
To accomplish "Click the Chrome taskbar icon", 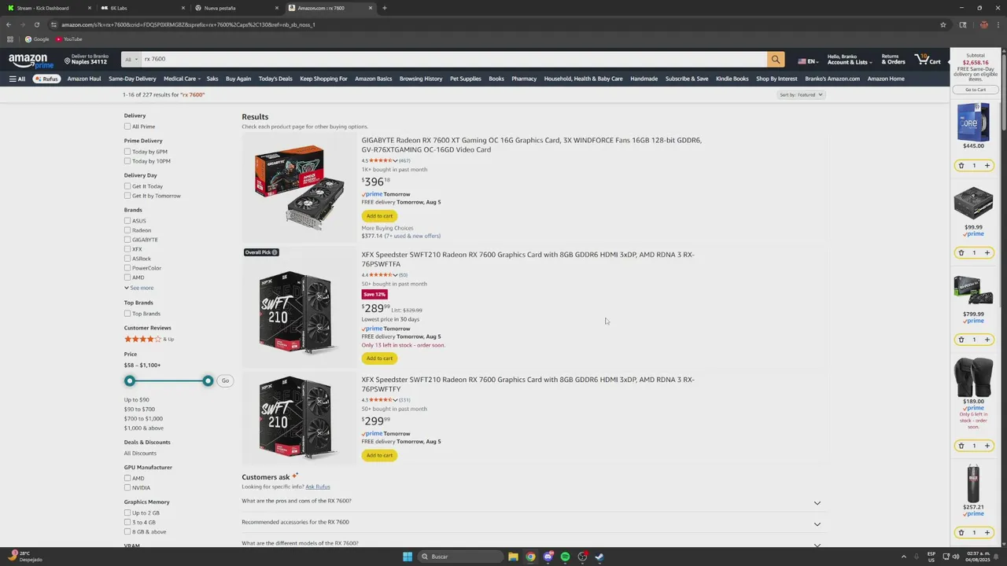I will (530, 557).
